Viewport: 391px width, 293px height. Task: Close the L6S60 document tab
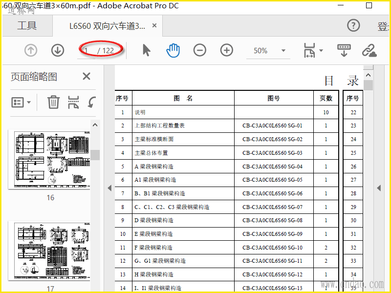click(154, 25)
